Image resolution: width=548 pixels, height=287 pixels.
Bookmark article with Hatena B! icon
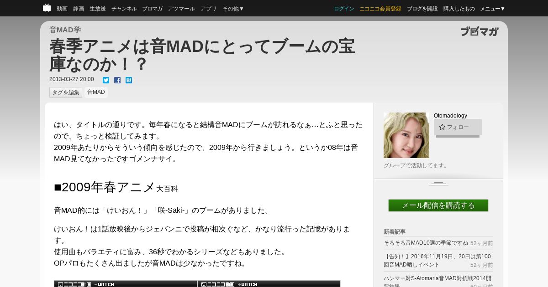coord(129,80)
